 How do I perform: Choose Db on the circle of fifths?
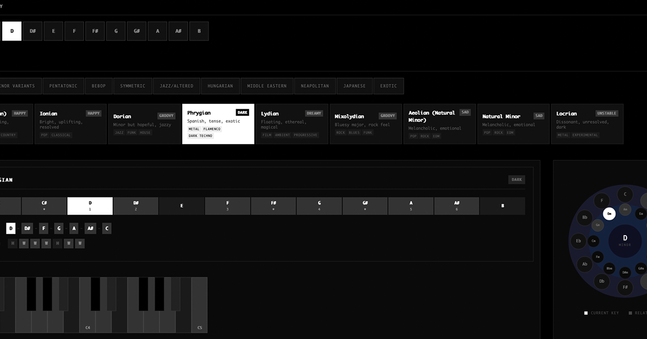(x=602, y=281)
